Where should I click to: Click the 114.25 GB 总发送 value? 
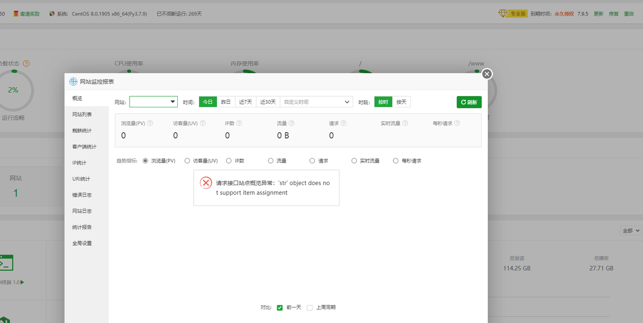[x=516, y=268]
